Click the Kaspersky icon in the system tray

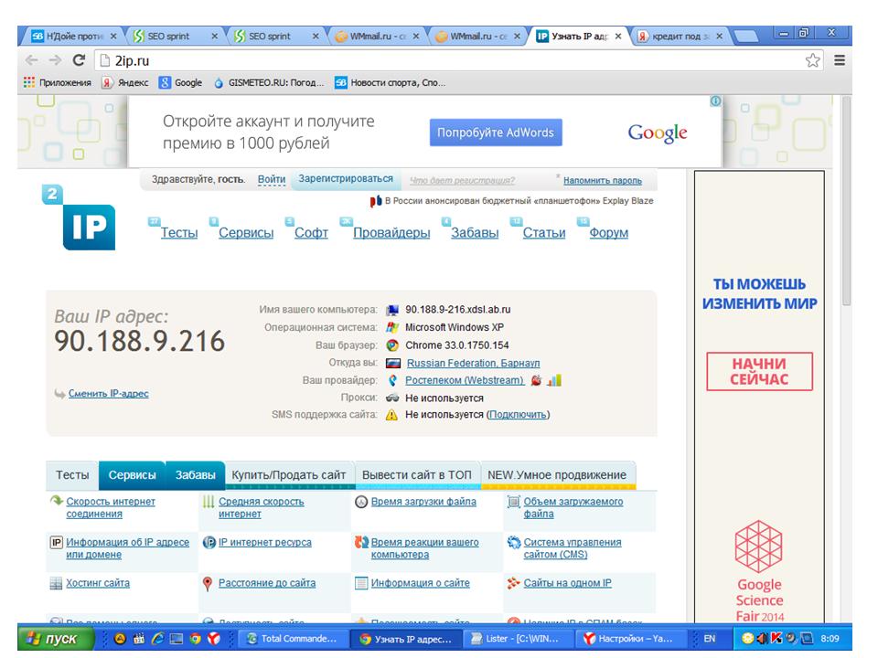tap(776, 639)
